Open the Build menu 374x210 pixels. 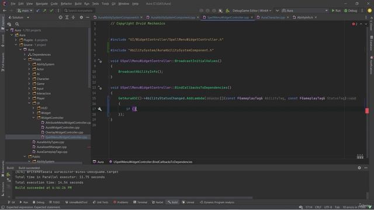coord(78,3)
